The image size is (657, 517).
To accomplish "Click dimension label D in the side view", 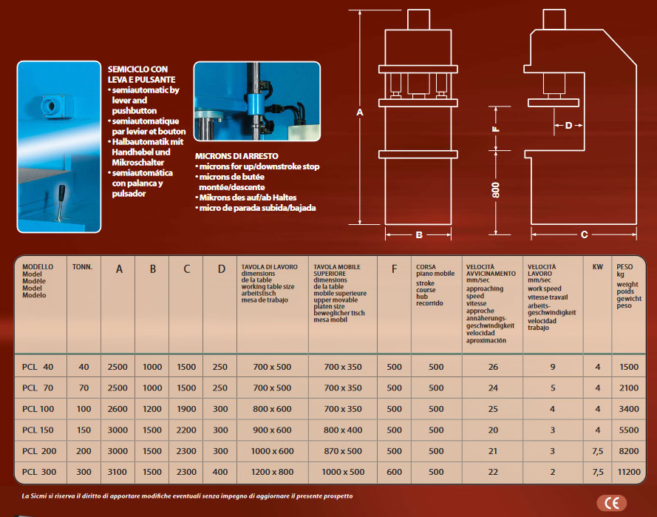I will click(568, 126).
